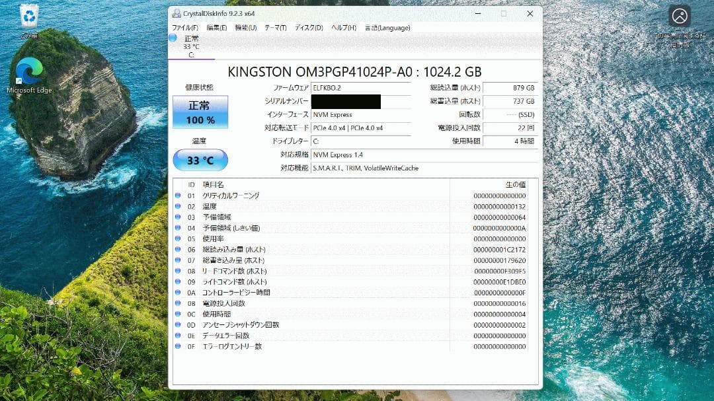Click the status dot beside クリティカルワーニング
The width and height of the screenshot is (714, 401).
(x=178, y=196)
